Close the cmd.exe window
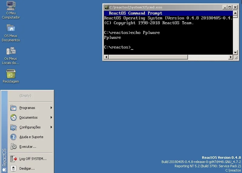The width and height of the screenshot is (242, 173). [x=235, y=7]
